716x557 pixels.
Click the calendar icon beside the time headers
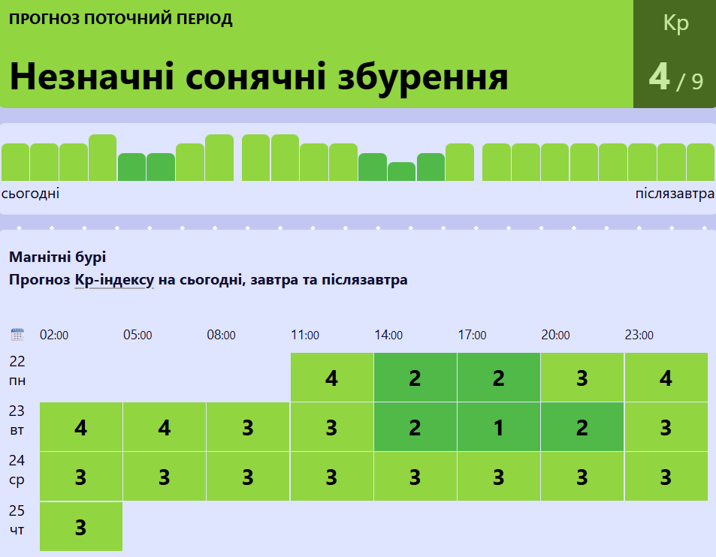[x=17, y=335]
